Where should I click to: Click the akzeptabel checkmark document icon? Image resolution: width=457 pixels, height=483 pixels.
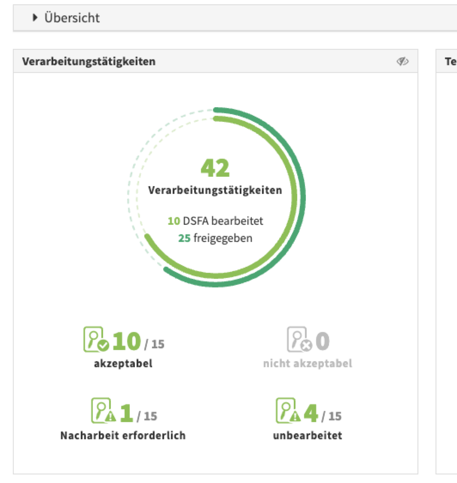point(96,339)
